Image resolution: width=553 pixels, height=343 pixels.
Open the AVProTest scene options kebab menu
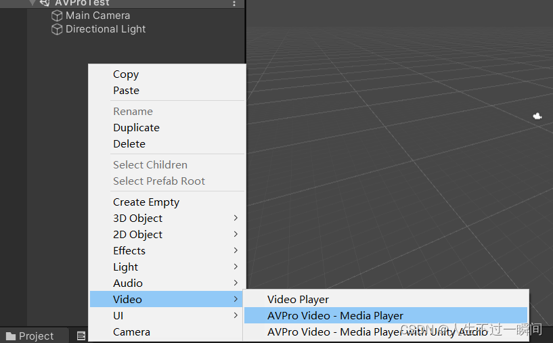(234, 3)
